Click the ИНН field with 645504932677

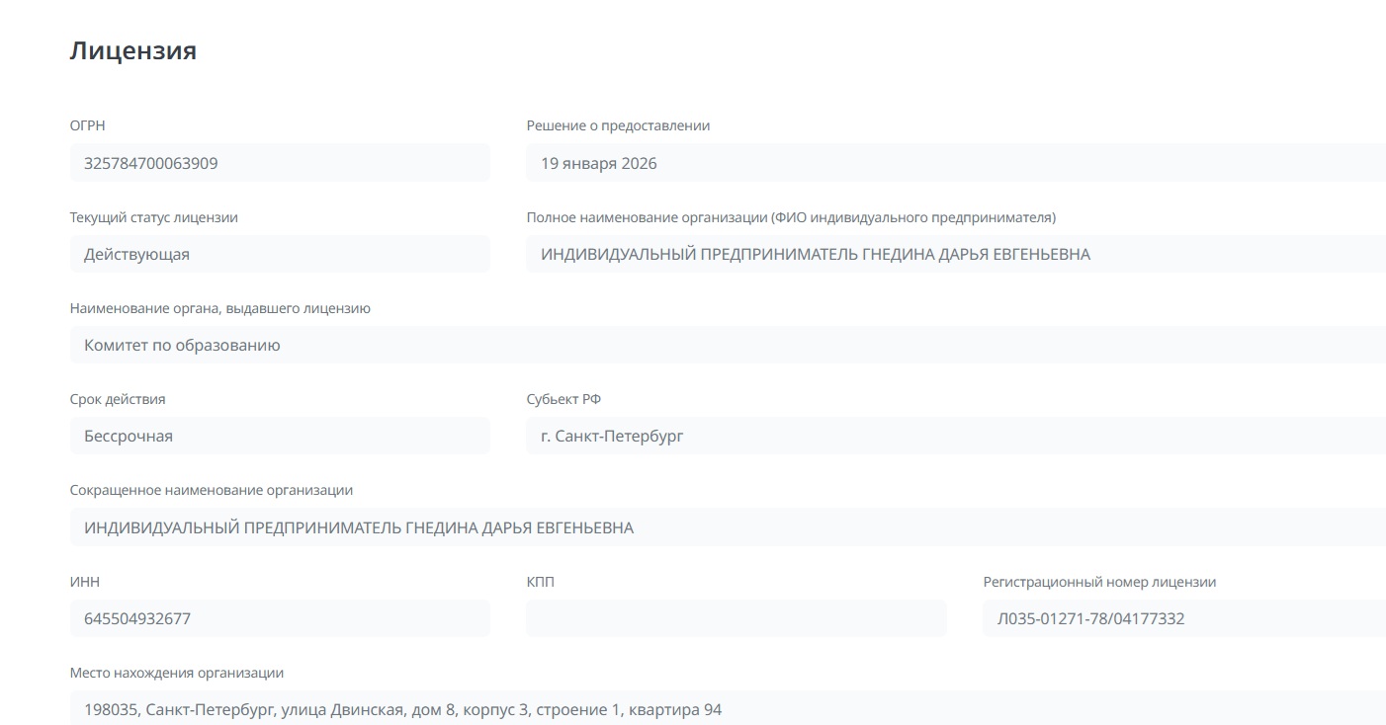tap(280, 618)
